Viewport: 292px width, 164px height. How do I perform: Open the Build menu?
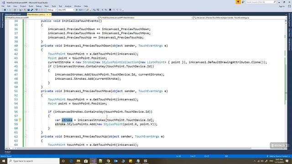tap(31, 6)
